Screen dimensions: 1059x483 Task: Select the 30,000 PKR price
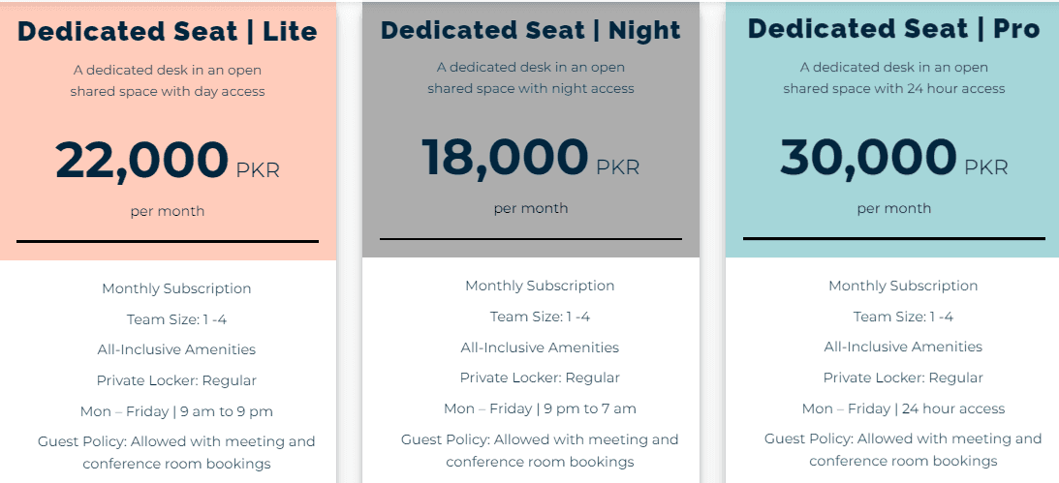[893, 159]
